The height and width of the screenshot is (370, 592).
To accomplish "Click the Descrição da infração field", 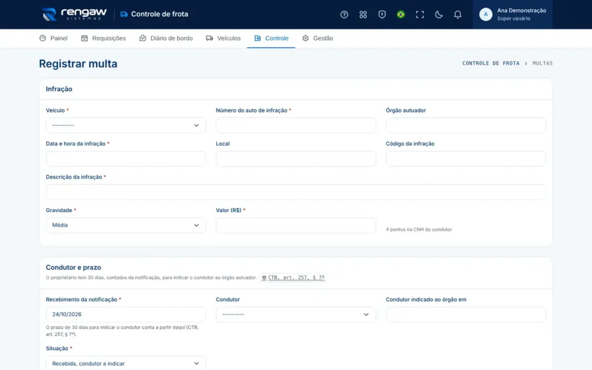I will [295, 192].
